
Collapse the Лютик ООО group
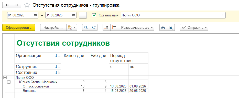(5, 78)
